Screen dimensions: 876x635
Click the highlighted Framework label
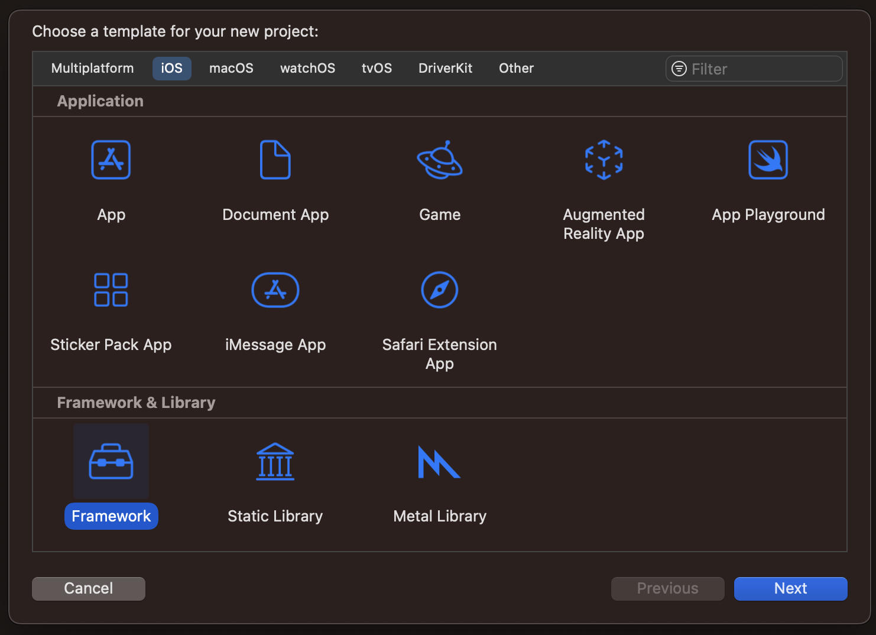(x=111, y=516)
